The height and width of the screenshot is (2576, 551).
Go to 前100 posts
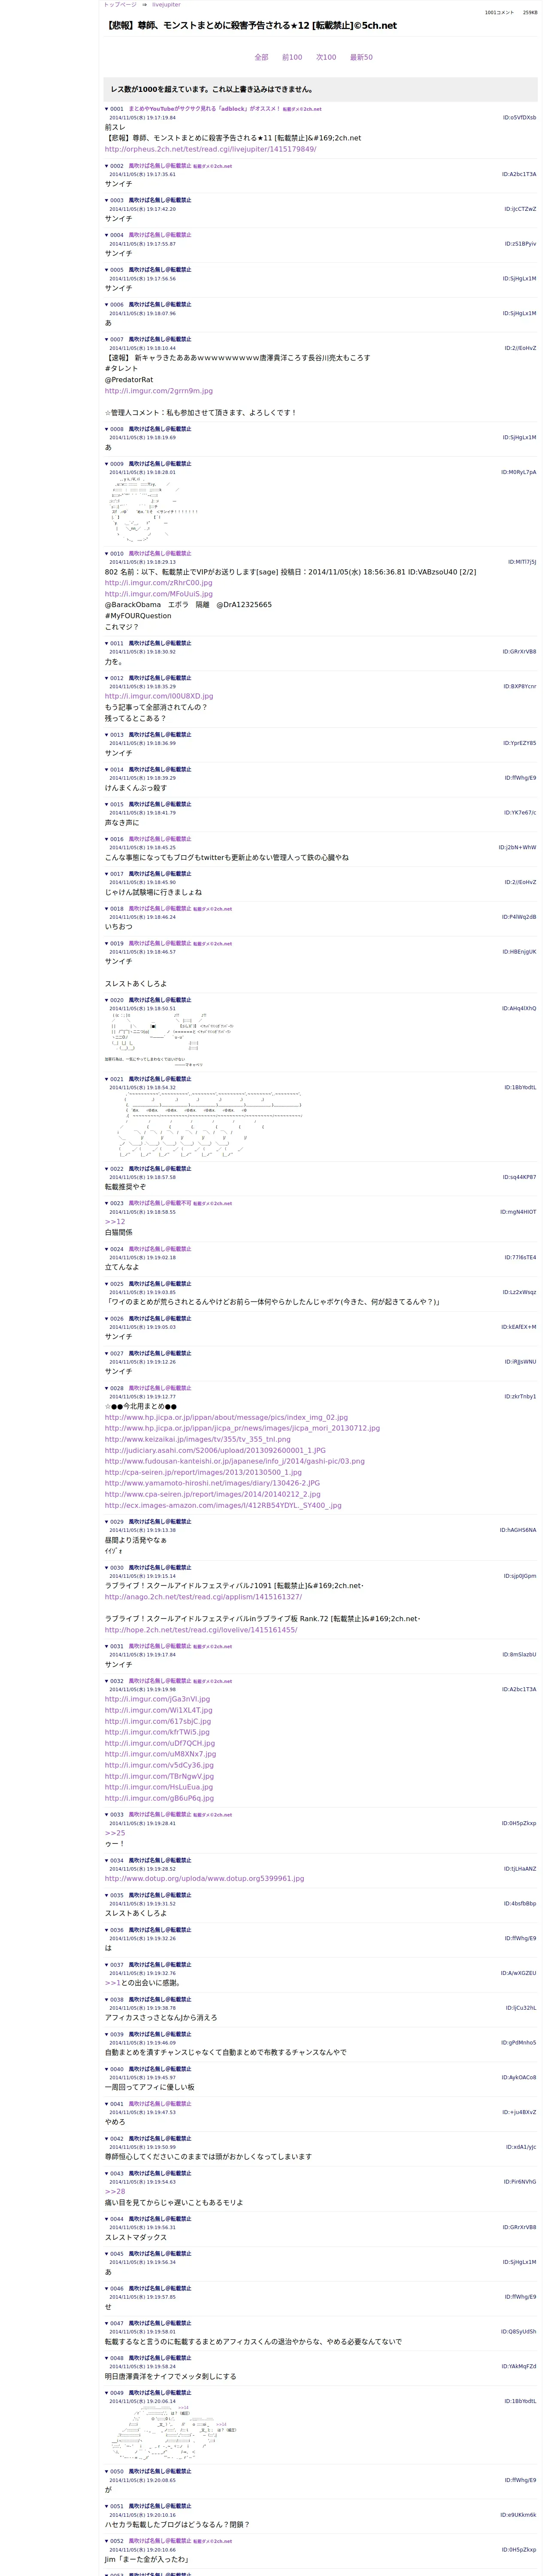click(292, 57)
